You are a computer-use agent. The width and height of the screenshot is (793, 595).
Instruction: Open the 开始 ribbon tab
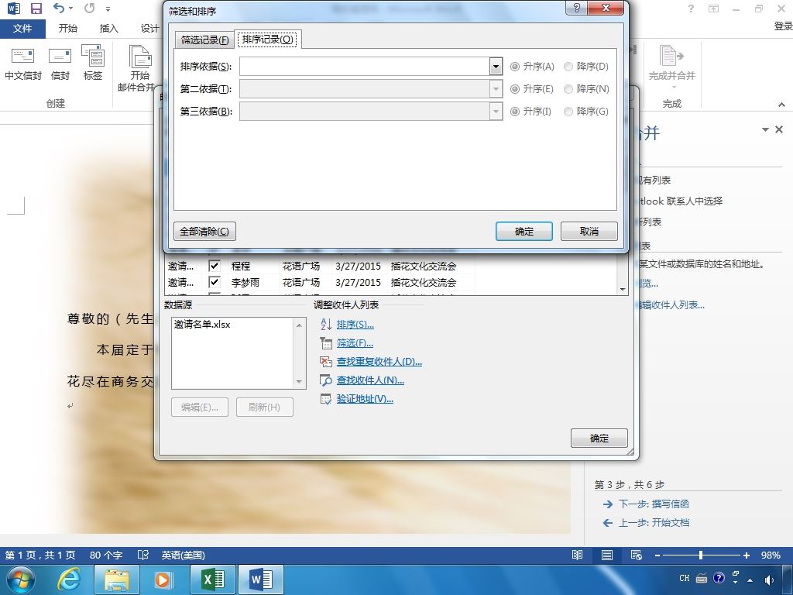click(x=68, y=29)
